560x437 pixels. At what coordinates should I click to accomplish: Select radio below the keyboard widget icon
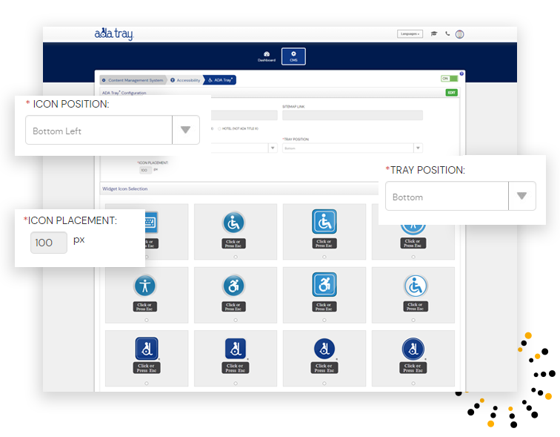click(147, 257)
